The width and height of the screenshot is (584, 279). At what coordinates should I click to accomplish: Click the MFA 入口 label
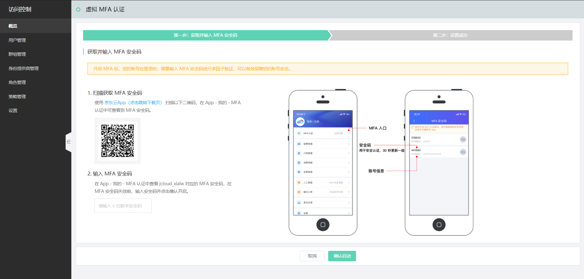(x=378, y=128)
